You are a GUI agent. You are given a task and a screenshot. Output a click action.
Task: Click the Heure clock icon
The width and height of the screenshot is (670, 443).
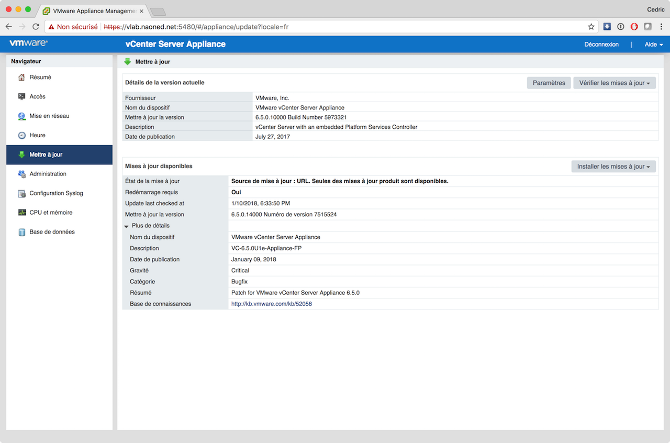(x=21, y=136)
